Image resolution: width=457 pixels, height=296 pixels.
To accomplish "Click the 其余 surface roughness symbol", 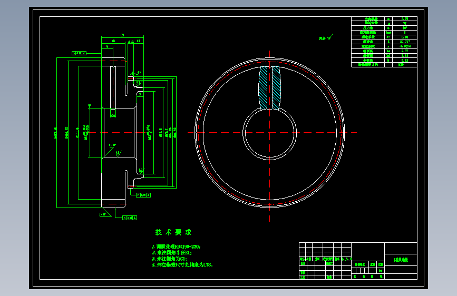I will 326,37.
